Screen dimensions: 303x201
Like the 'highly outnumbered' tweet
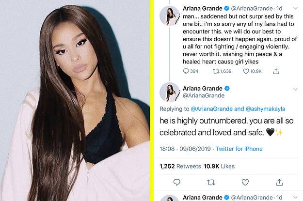point(245,182)
